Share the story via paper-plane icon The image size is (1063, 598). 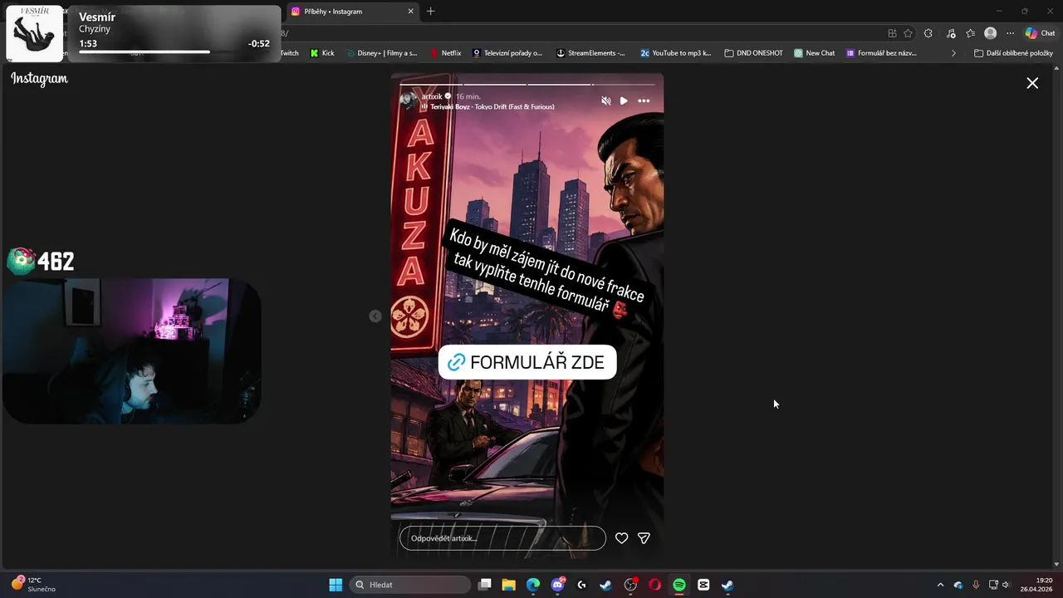click(x=644, y=538)
